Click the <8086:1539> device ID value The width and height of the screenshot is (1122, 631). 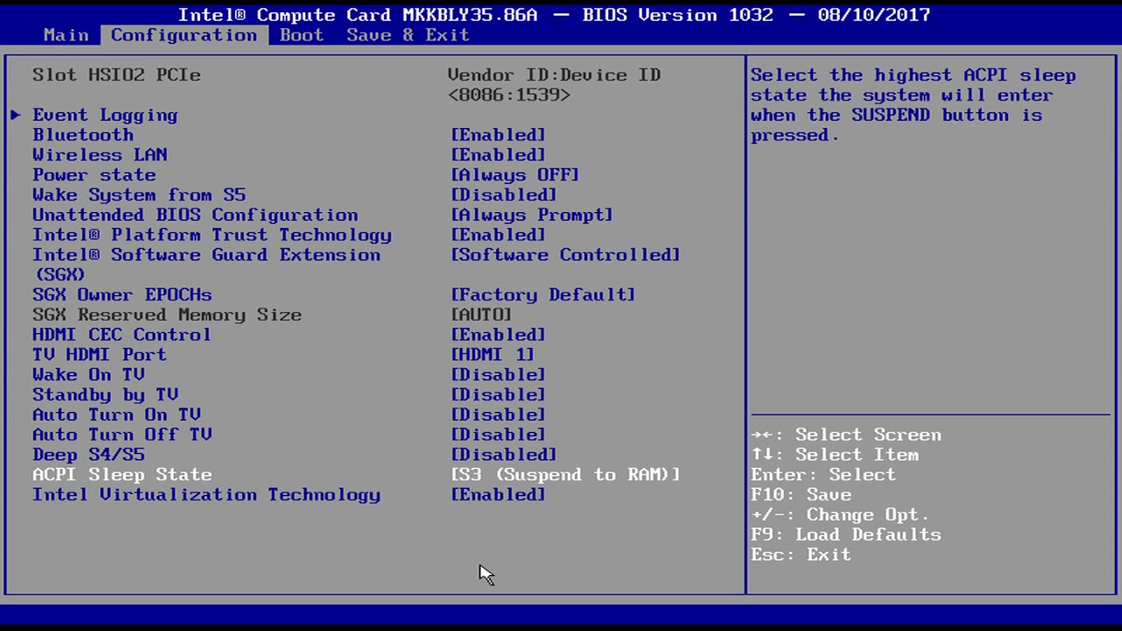click(x=509, y=95)
